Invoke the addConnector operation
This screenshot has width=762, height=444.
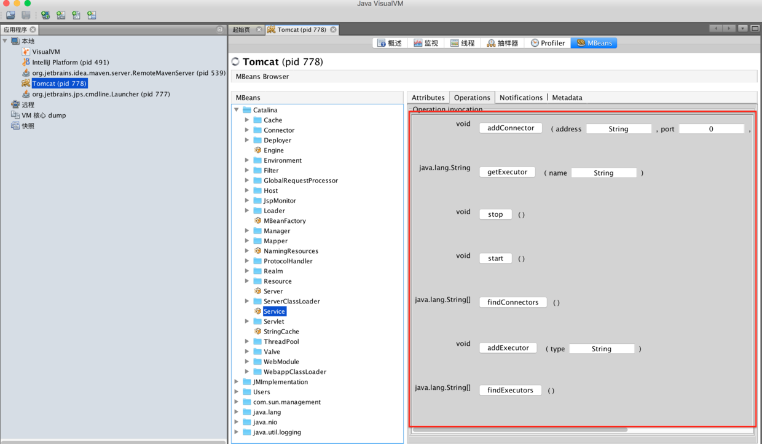(511, 128)
